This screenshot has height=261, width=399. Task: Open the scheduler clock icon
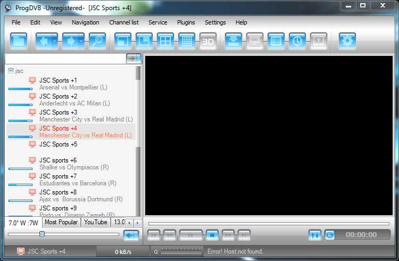297,41
